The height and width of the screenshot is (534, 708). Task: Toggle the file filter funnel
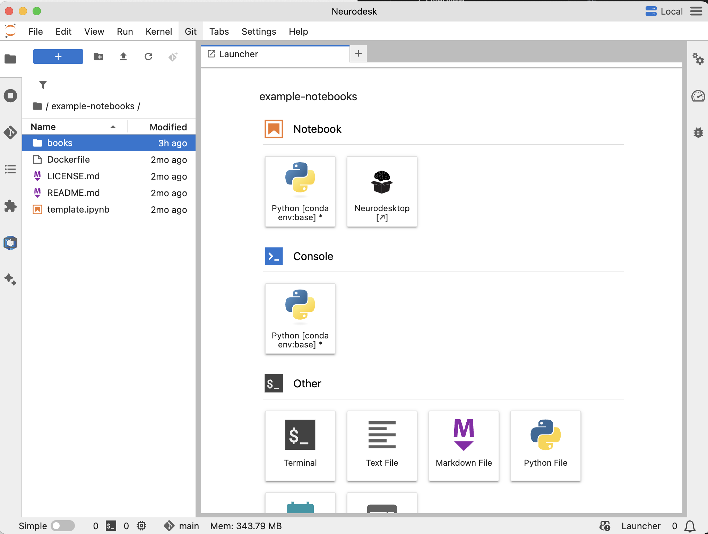(x=43, y=85)
